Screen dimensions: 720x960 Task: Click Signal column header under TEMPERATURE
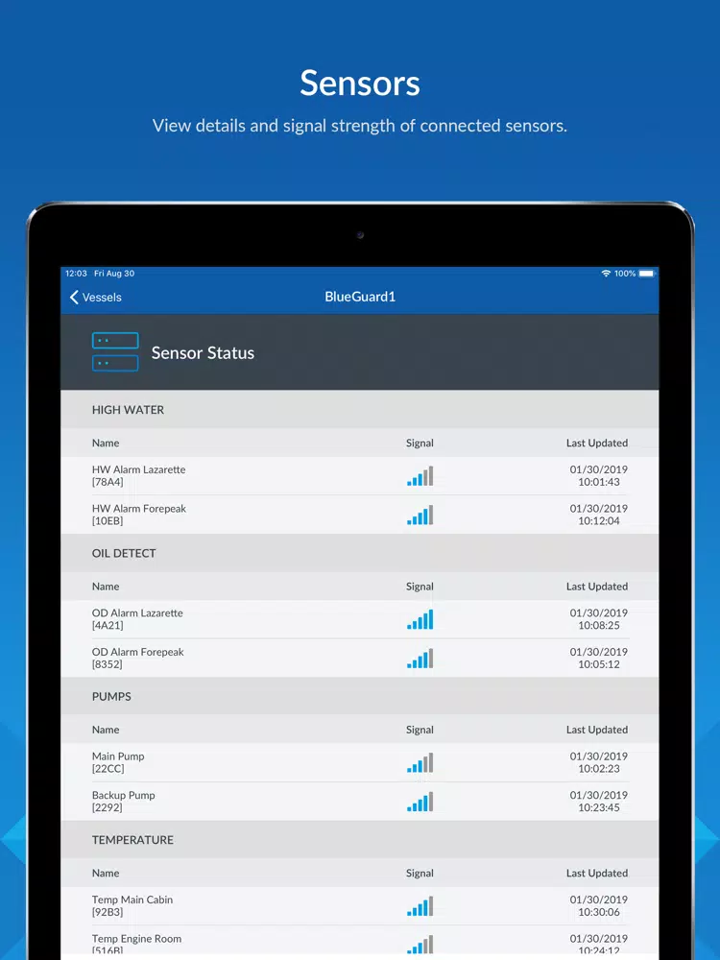tap(420, 873)
